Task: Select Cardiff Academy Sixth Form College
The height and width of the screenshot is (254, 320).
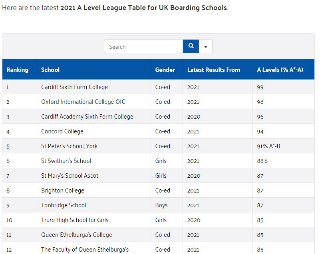Action: click(87, 117)
